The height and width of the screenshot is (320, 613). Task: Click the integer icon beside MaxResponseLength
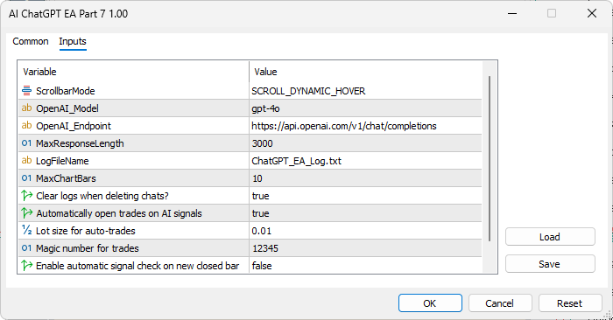click(26, 143)
